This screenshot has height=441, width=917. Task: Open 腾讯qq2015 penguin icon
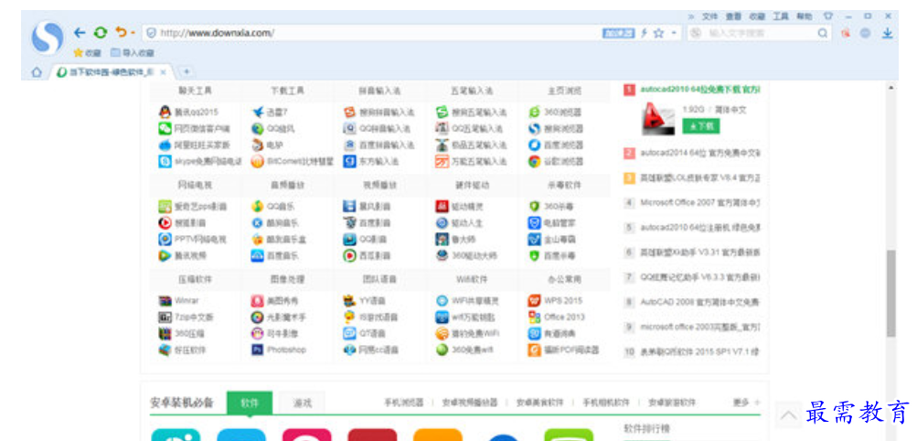(165, 112)
